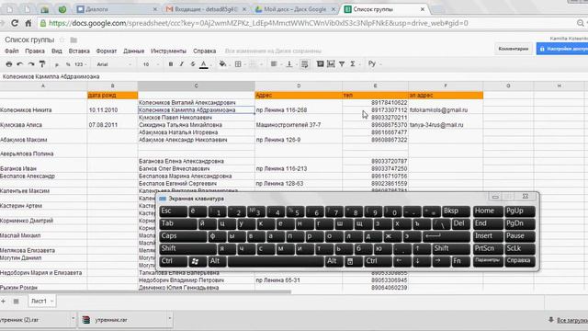This screenshot has height=331, width=588.
Task: Select the column C header
Action: [196, 86]
